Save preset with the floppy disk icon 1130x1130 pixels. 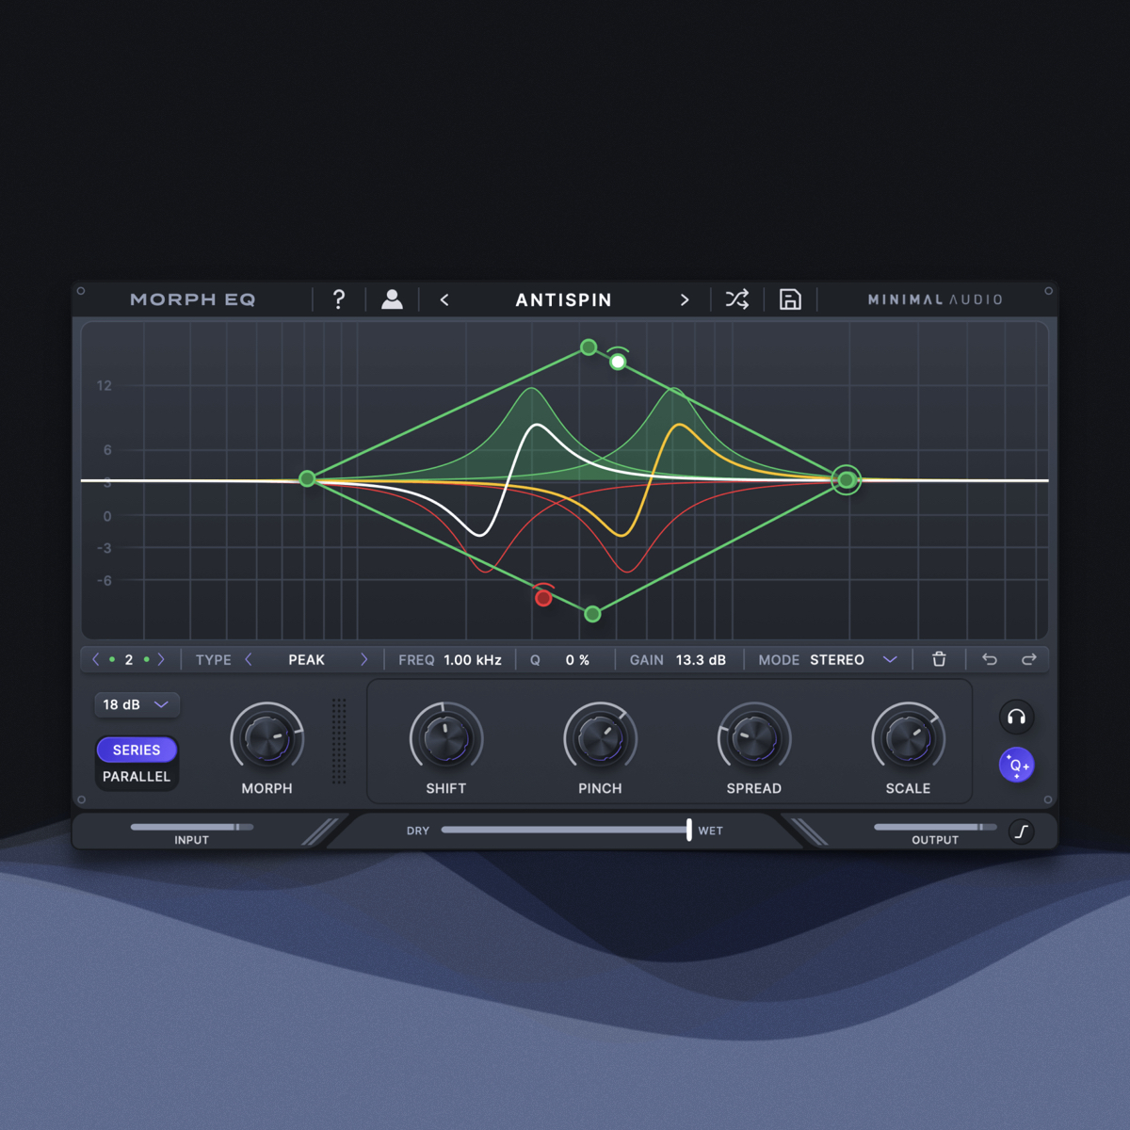click(x=790, y=299)
